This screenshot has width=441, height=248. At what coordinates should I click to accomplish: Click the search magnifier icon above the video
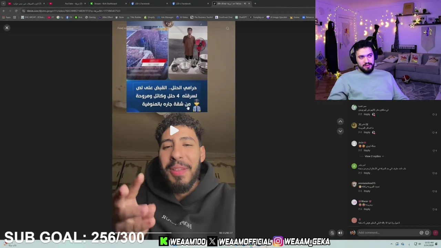[227, 28]
